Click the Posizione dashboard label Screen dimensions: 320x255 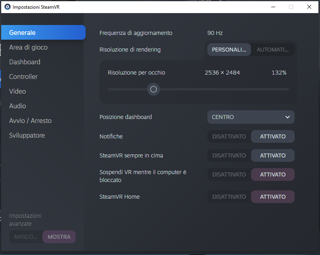click(126, 117)
